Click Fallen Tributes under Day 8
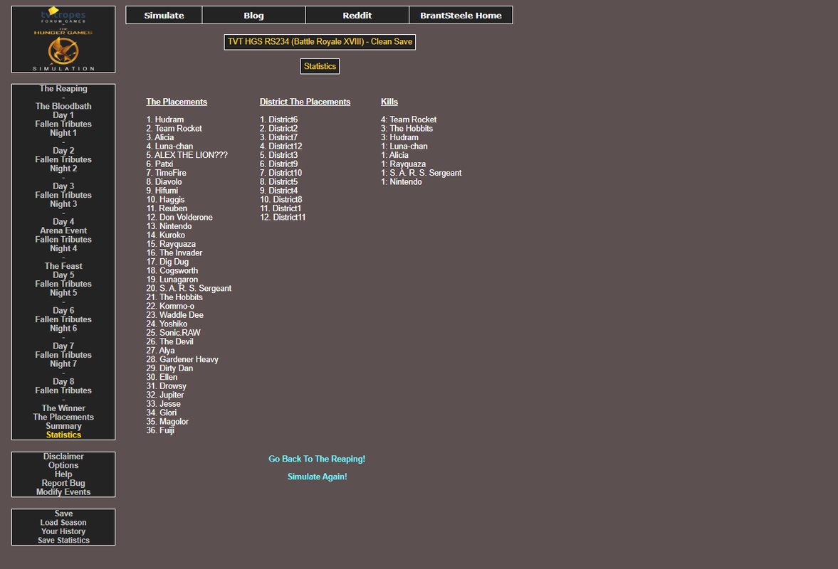 point(63,390)
